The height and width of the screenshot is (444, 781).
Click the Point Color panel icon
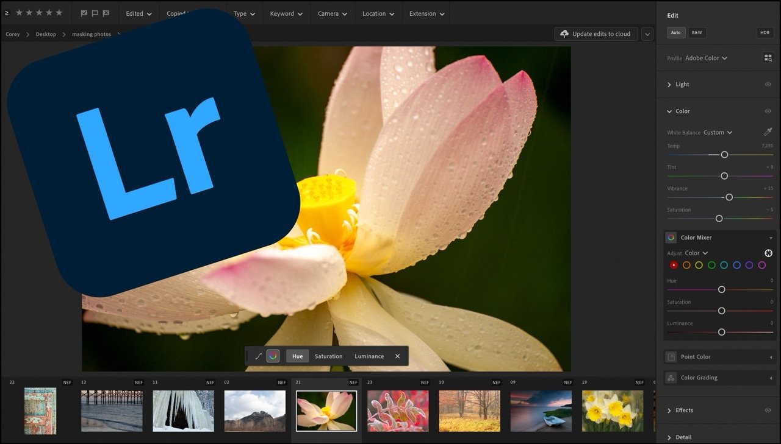[x=671, y=357]
